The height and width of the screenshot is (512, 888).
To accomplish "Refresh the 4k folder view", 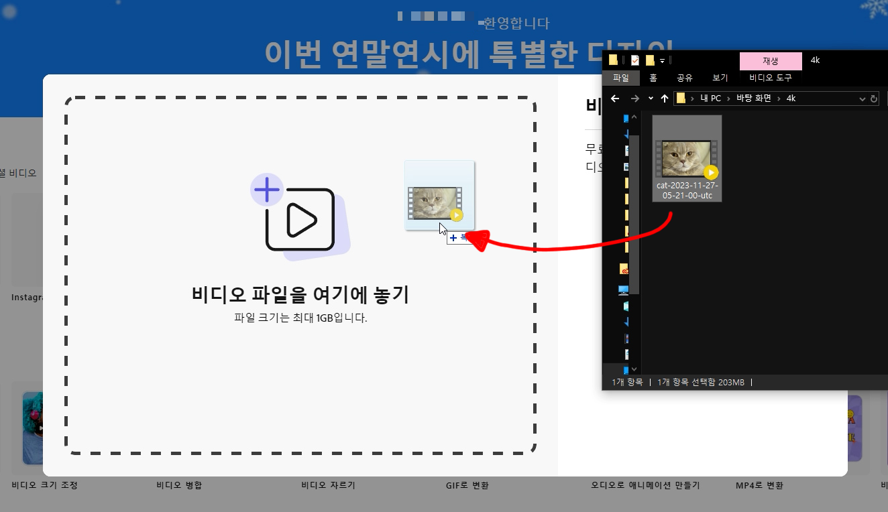I will (x=874, y=98).
